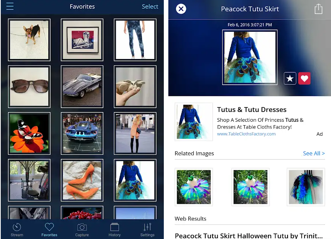Tap the Related Images heading
Viewport: 331px width, 239px height.
click(194, 153)
